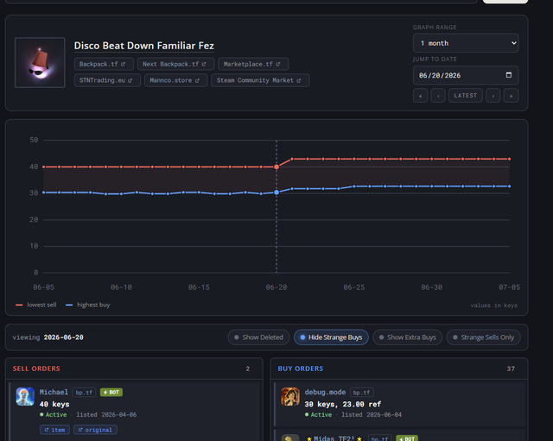Click Michael's avatar icon
Viewport: 553px width, 441px height.
tap(25, 397)
